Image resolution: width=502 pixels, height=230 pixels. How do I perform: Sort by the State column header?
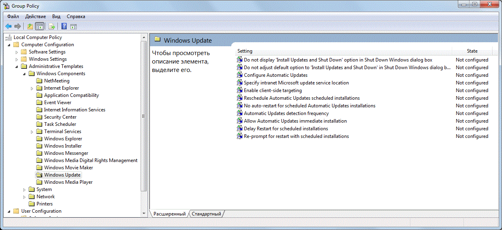472,51
